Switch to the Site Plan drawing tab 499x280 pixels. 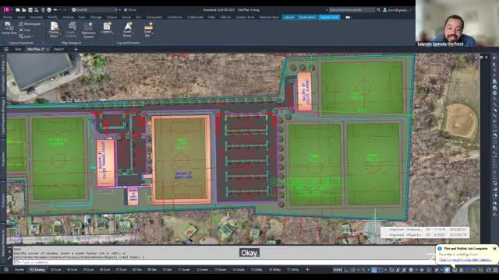(35, 49)
